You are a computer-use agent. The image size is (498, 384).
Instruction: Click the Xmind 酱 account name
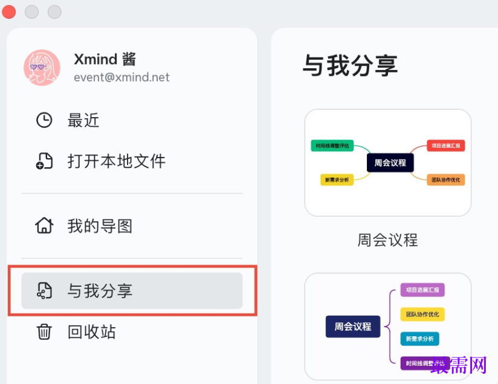(105, 59)
